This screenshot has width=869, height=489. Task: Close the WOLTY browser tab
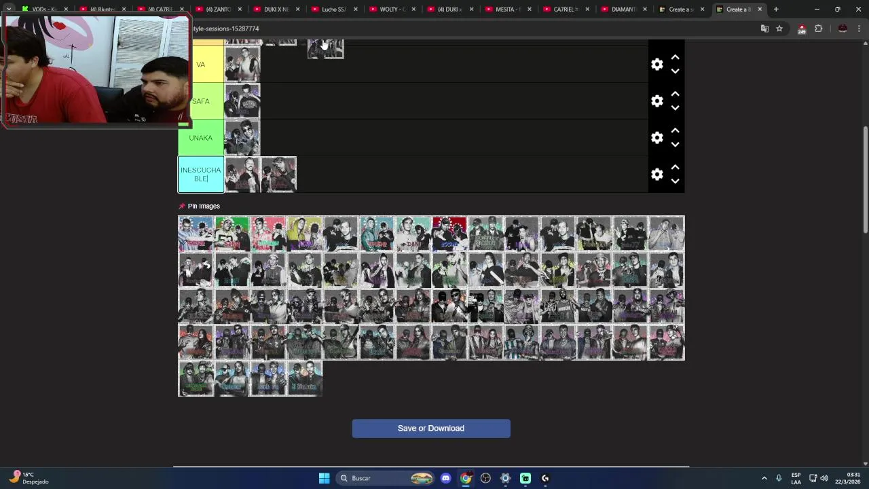413,10
